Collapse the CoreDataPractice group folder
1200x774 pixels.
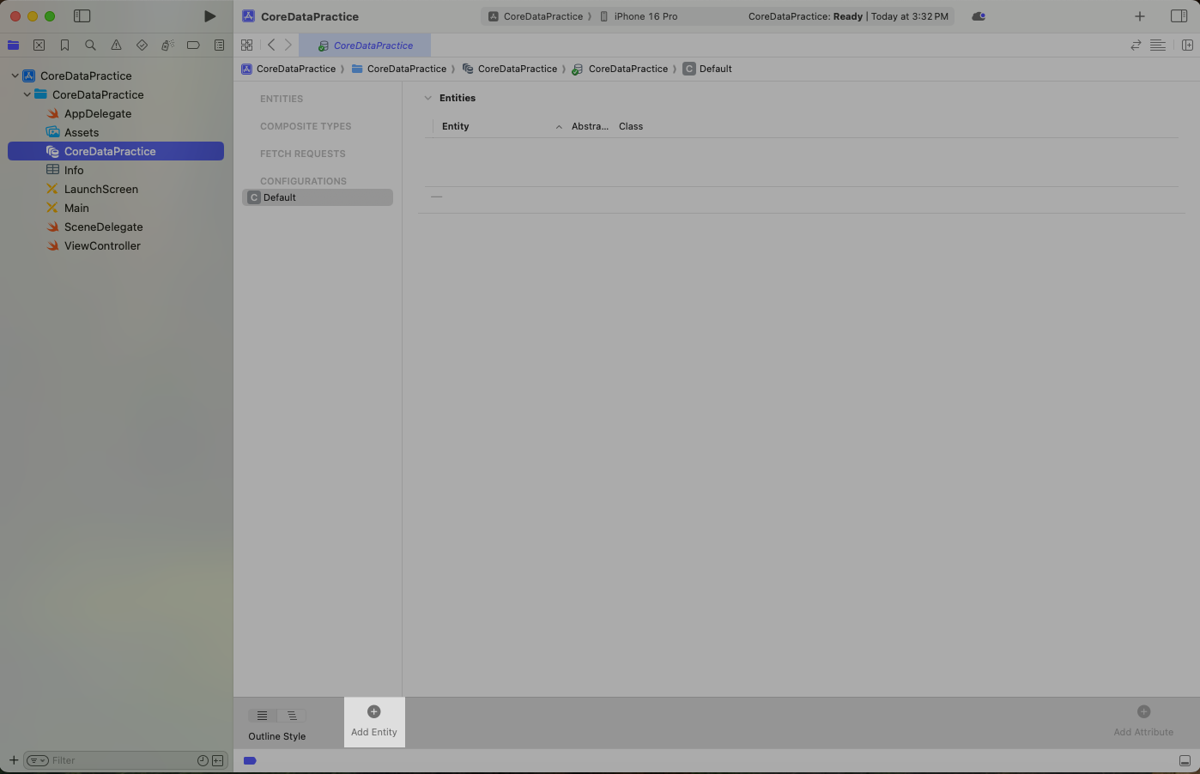coord(27,94)
